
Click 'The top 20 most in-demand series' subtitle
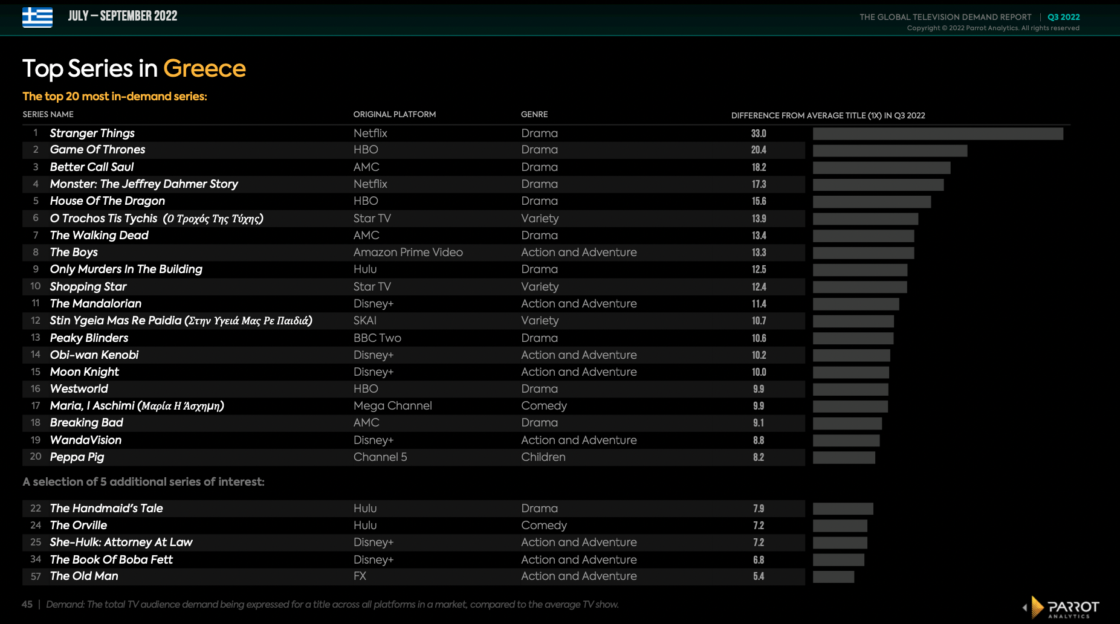[x=115, y=96]
